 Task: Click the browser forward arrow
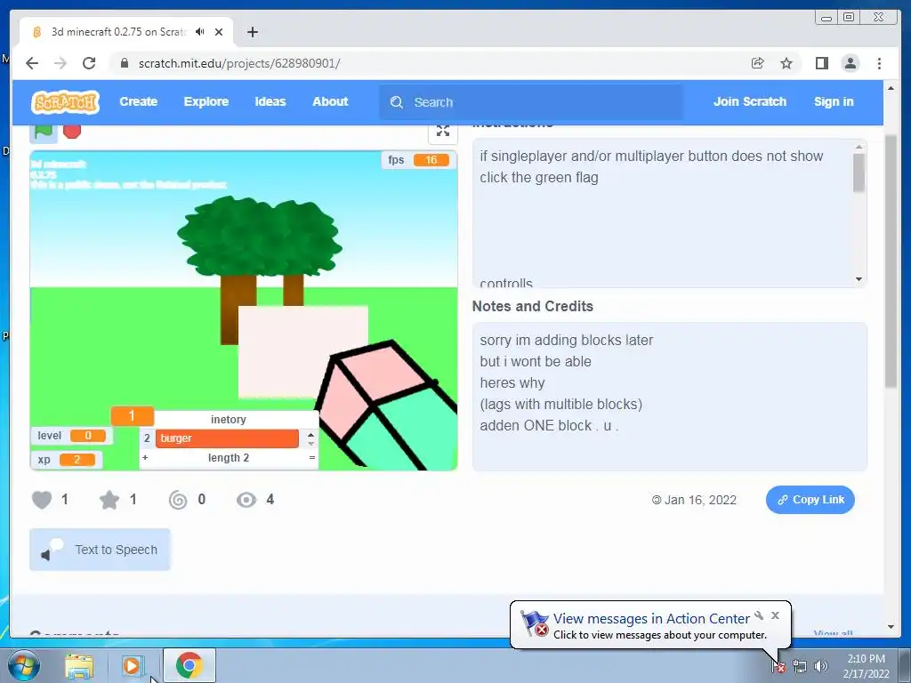[x=60, y=63]
